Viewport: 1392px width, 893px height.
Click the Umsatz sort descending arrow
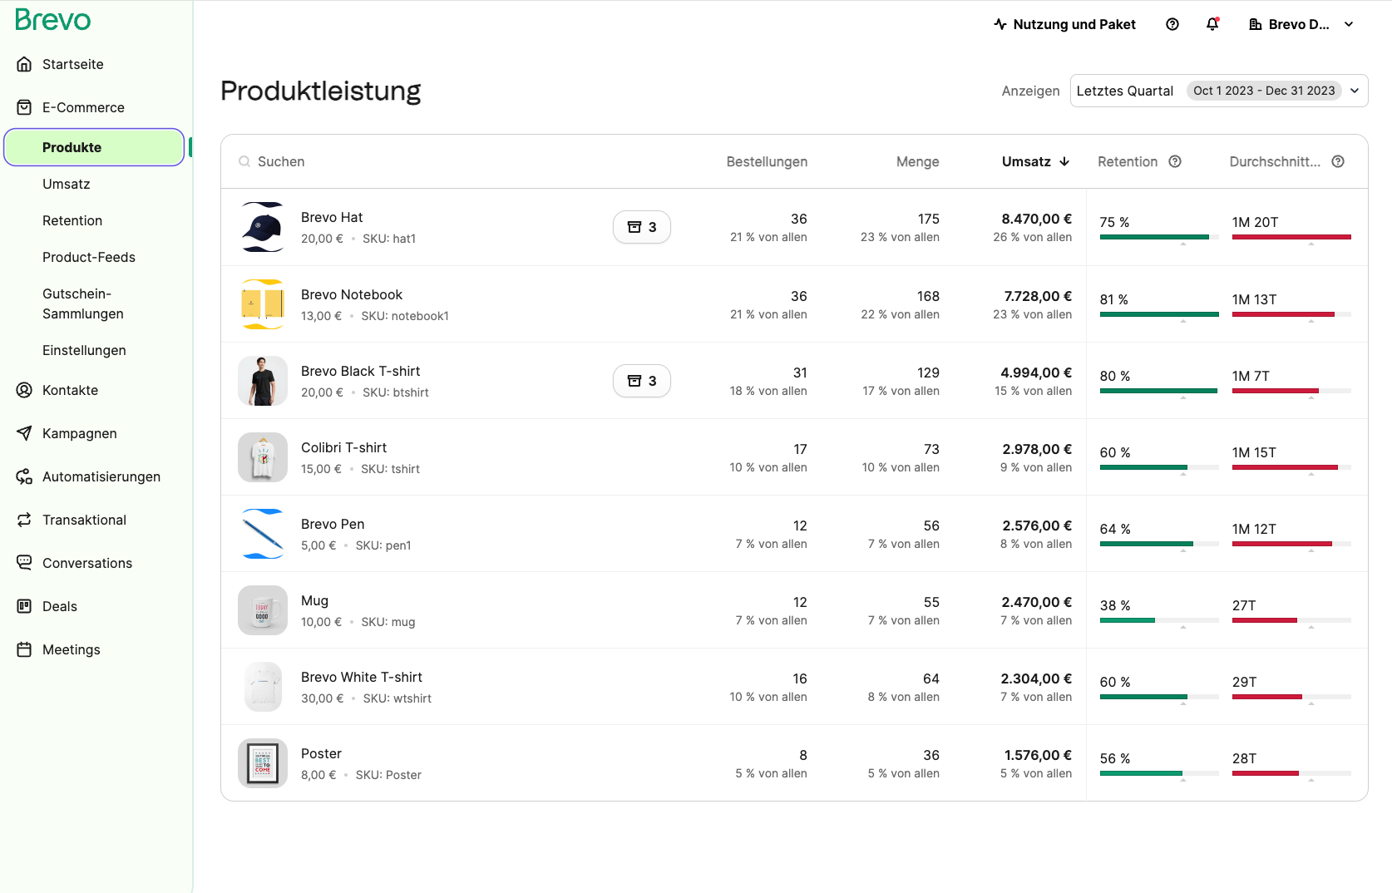[x=1064, y=161]
